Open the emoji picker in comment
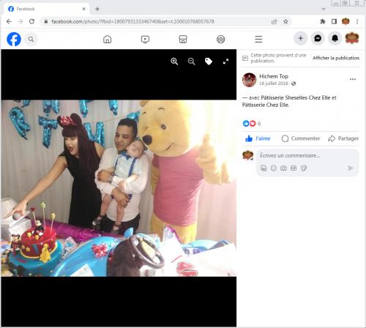366x328 pixels. (x=274, y=168)
